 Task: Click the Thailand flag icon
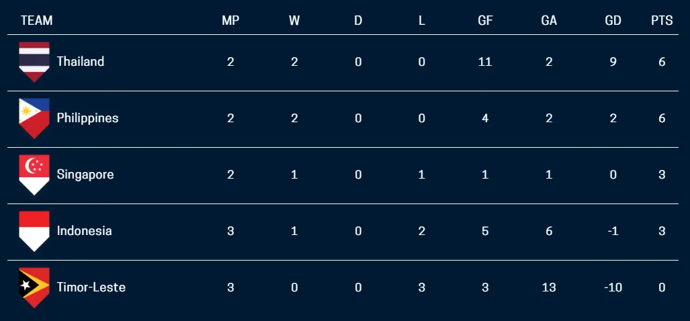(34, 62)
